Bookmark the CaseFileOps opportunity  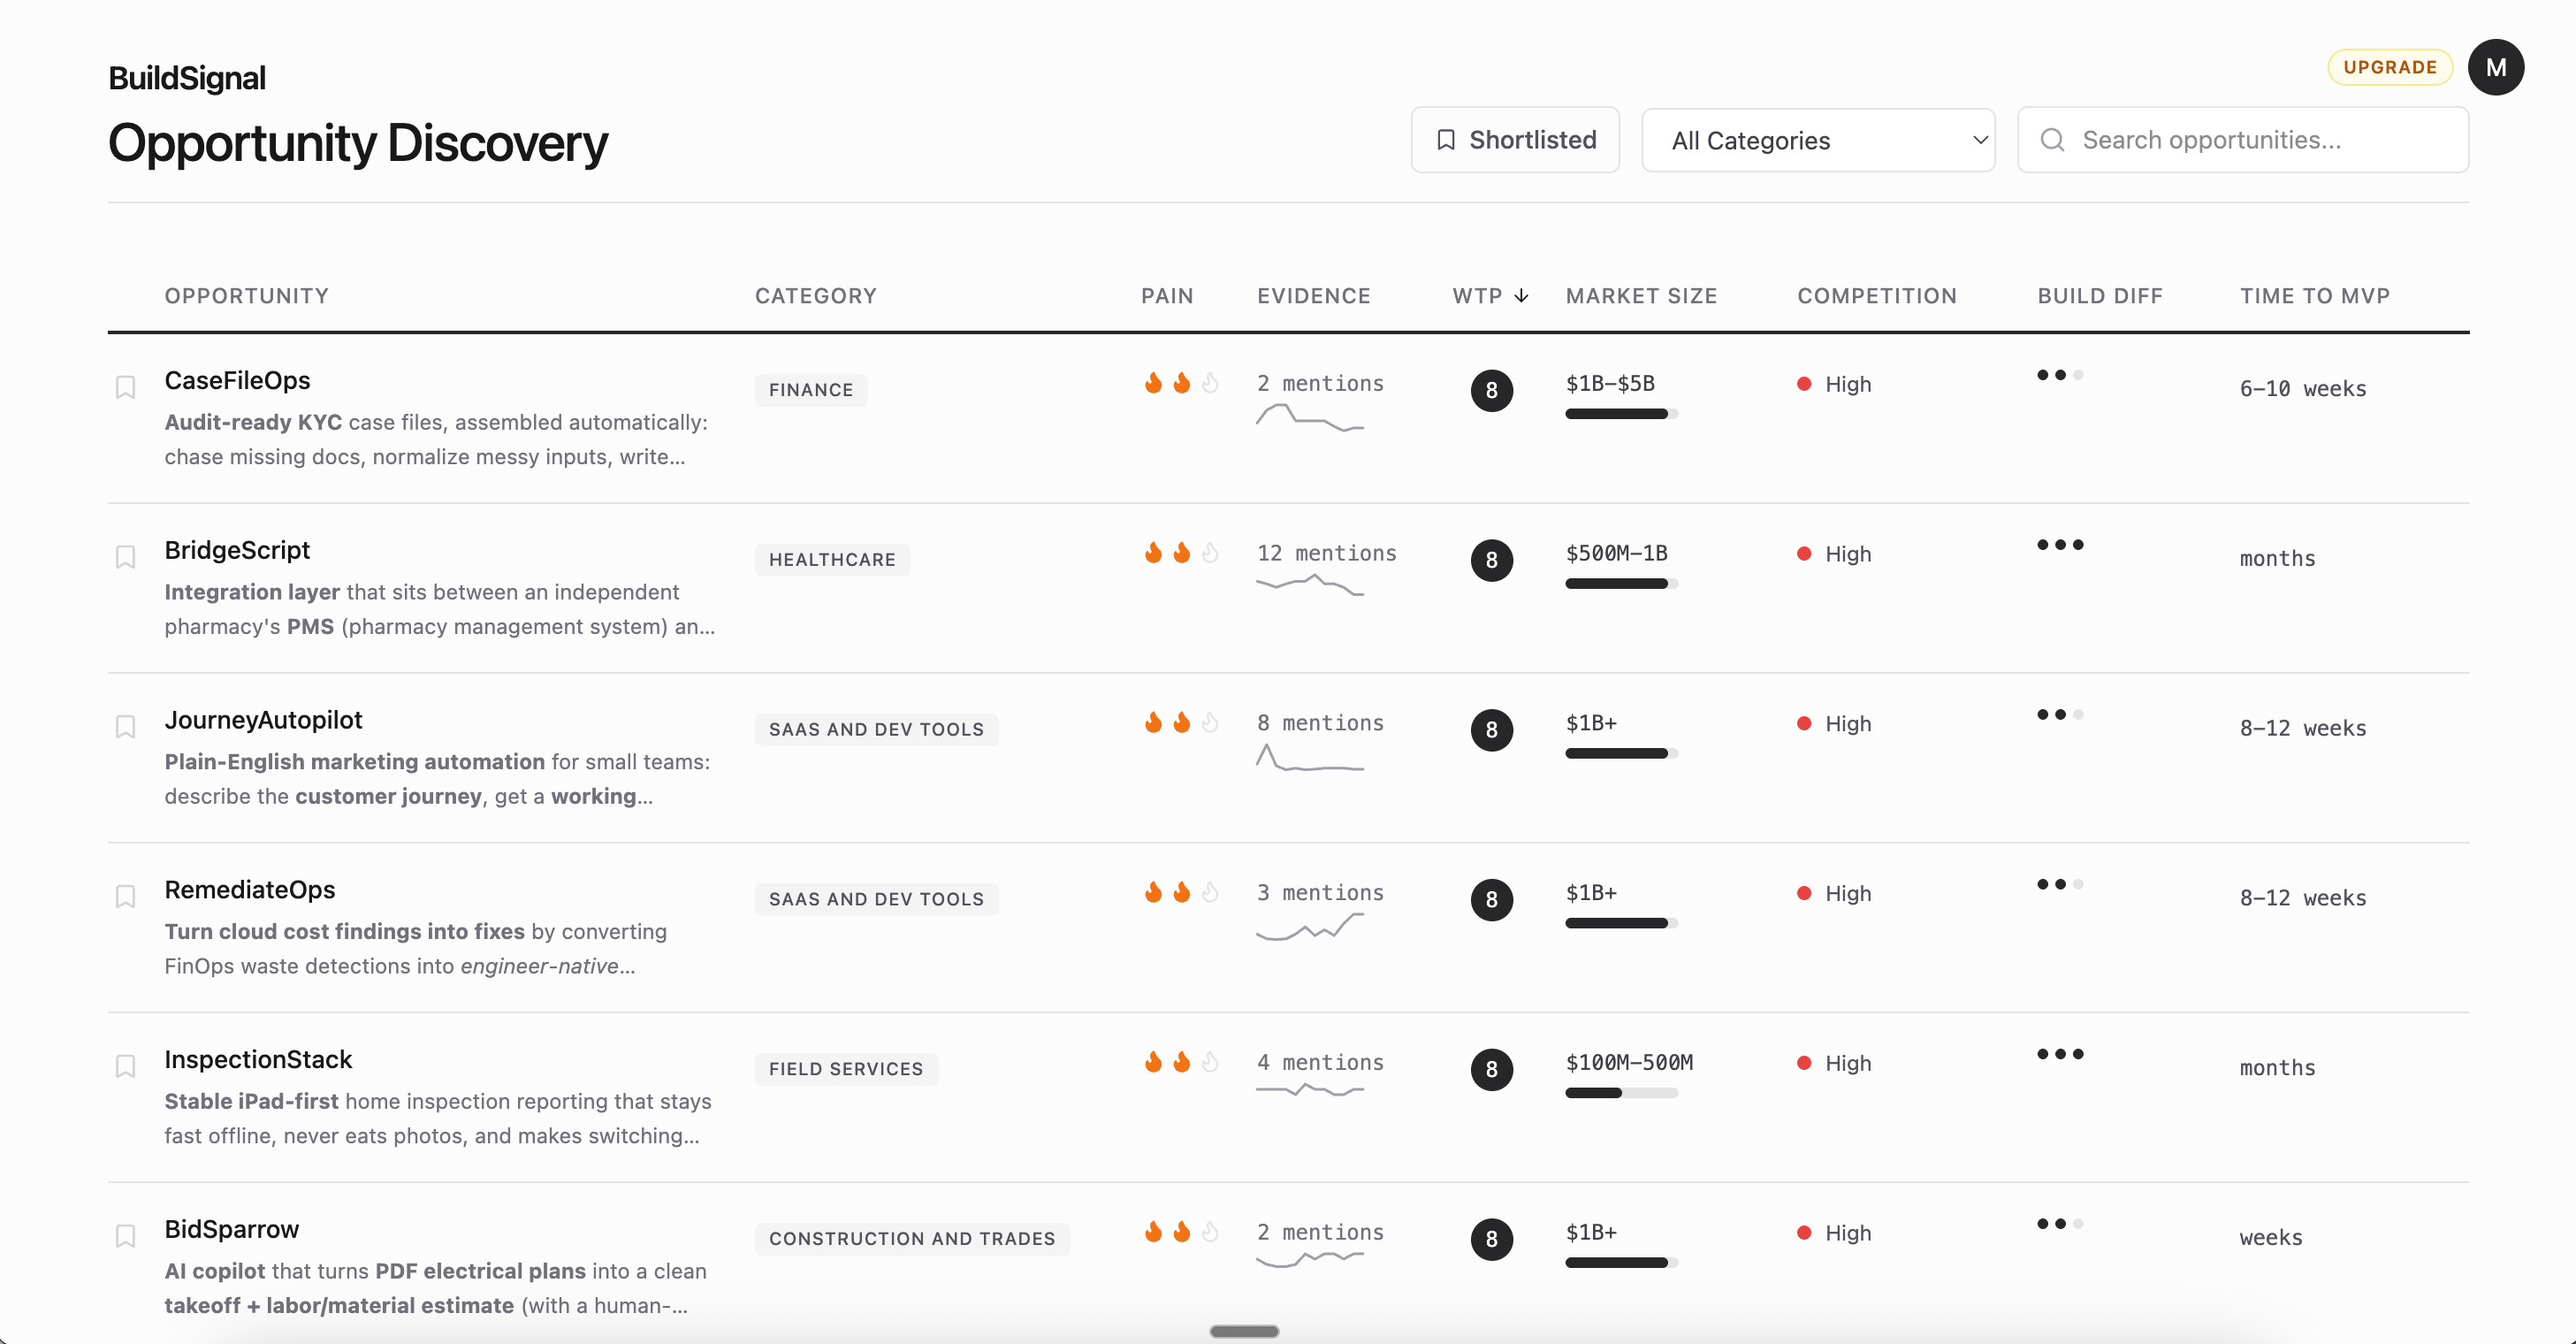tap(125, 386)
